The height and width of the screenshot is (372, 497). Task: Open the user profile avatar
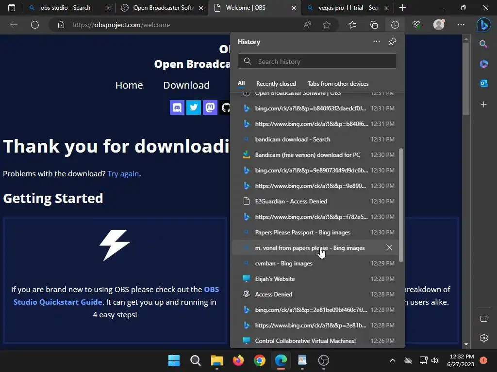coord(439,24)
